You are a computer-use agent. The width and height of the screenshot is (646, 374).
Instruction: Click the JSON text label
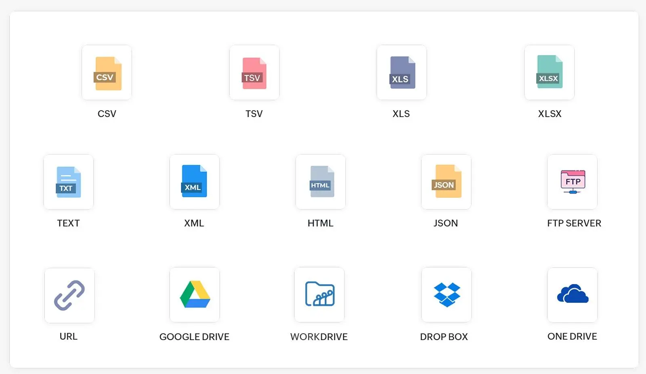(x=446, y=223)
